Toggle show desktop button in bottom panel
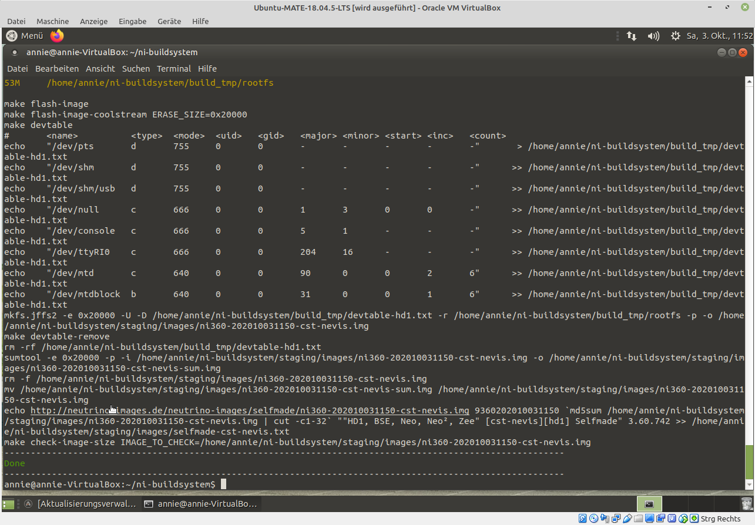755x525 pixels. coord(8,504)
